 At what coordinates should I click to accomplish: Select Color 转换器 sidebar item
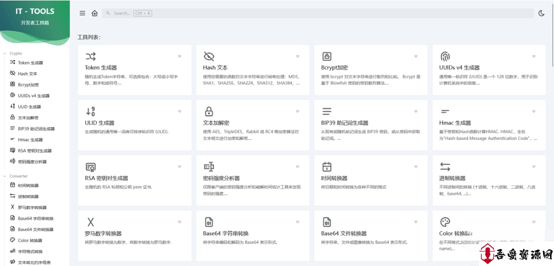coord(30,240)
